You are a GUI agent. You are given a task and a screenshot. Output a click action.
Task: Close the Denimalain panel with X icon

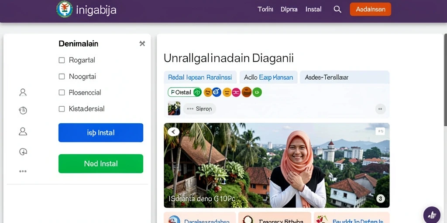pos(142,44)
